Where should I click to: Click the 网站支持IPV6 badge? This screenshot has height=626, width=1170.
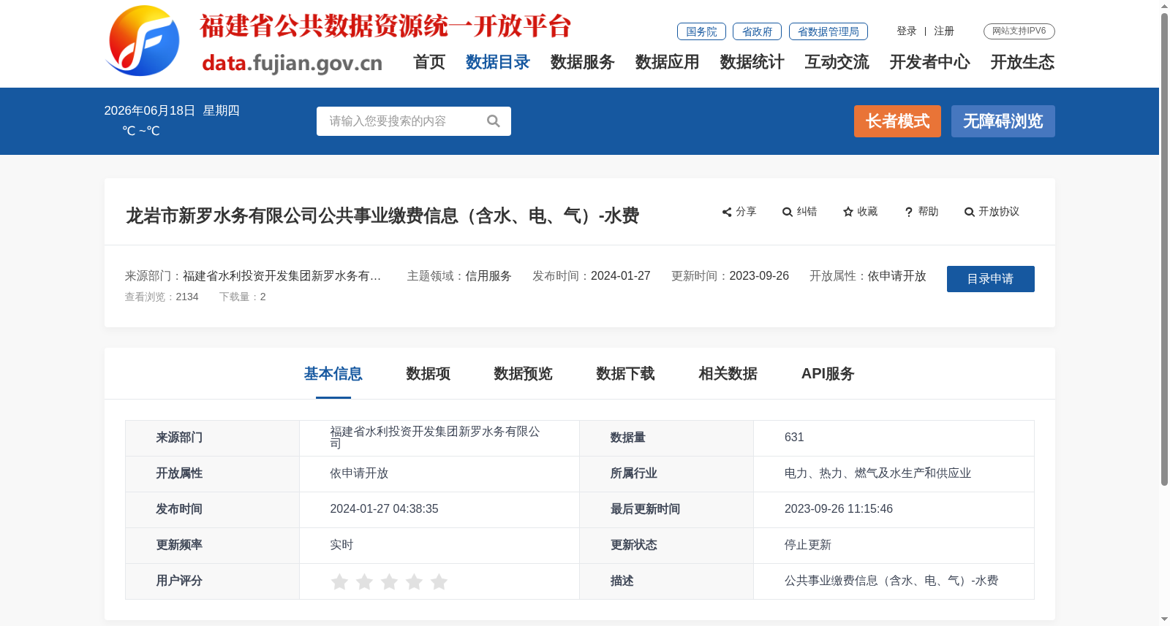(x=1019, y=31)
